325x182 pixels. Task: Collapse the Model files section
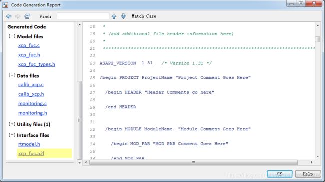[12, 36]
